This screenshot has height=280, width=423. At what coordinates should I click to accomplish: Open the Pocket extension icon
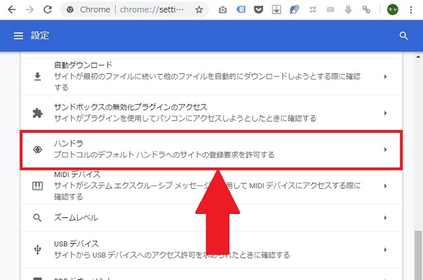258,10
